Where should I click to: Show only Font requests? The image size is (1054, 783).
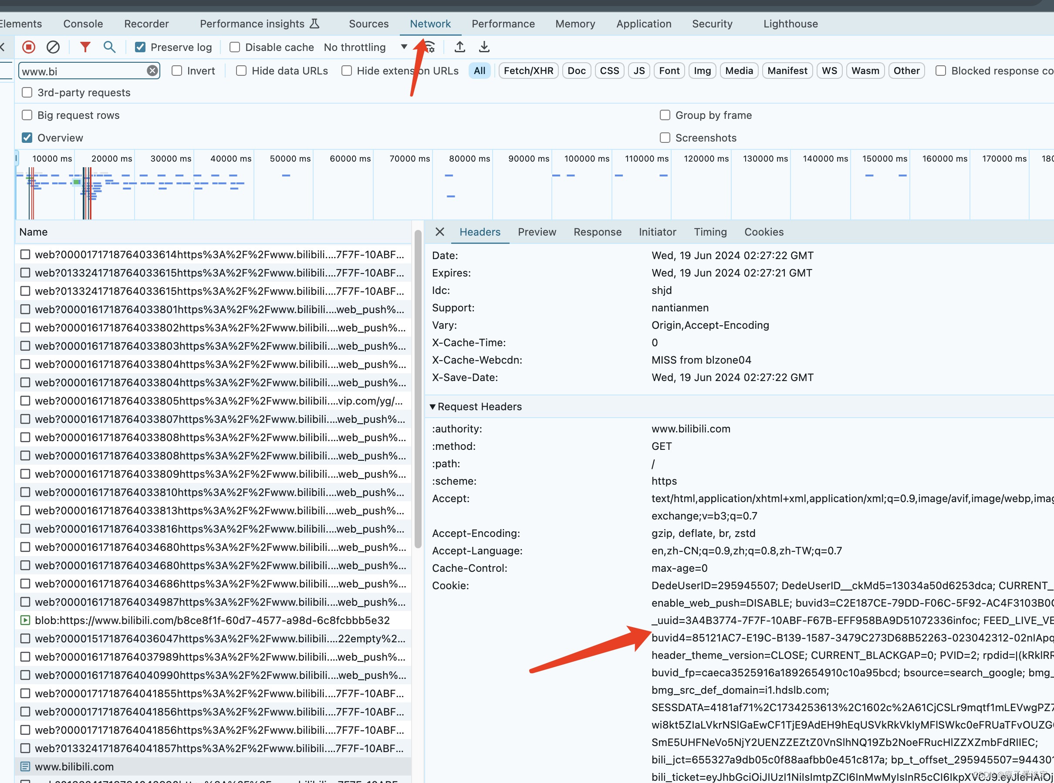point(669,70)
